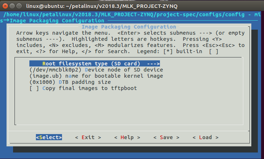
Task: Click the terminal window title text
Action: pos(102,6)
